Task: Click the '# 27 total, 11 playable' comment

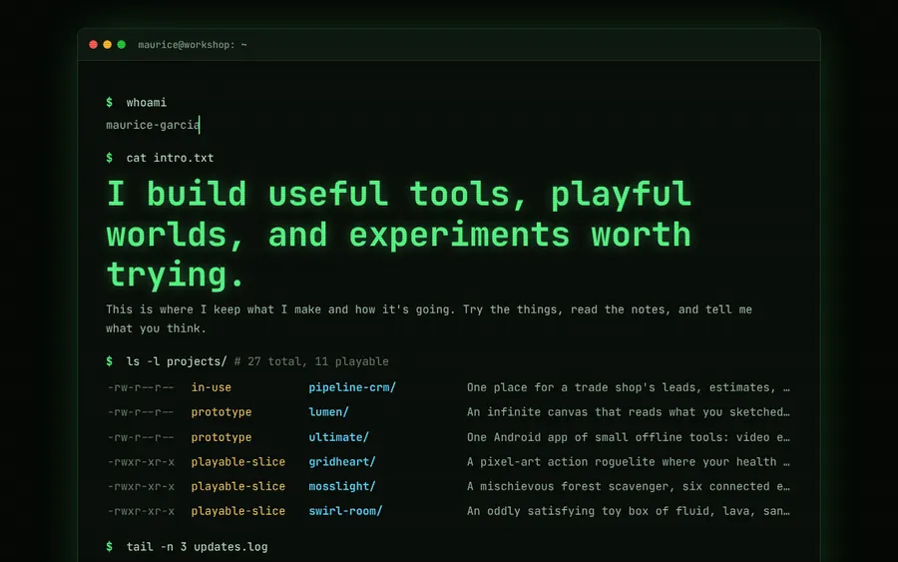Action: coord(311,361)
